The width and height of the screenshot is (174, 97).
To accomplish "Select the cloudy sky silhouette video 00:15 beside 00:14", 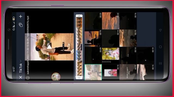I will tap(128, 38).
